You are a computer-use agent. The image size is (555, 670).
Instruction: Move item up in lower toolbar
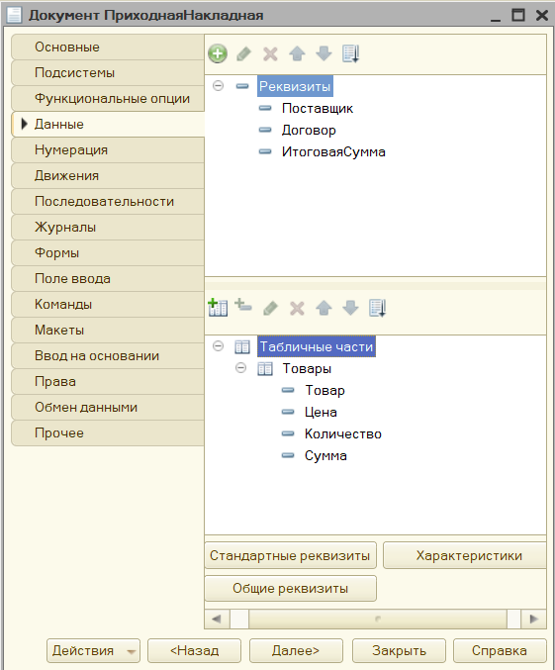pyautogui.click(x=324, y=308)
